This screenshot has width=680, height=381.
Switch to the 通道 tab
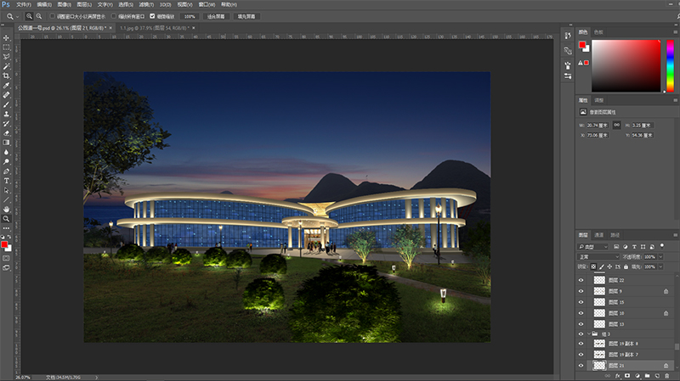(x=599, y=234)
